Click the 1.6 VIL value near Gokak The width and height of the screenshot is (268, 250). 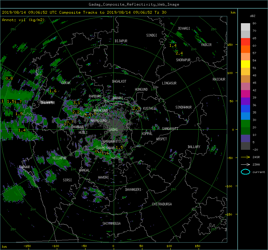pos(53,91)
